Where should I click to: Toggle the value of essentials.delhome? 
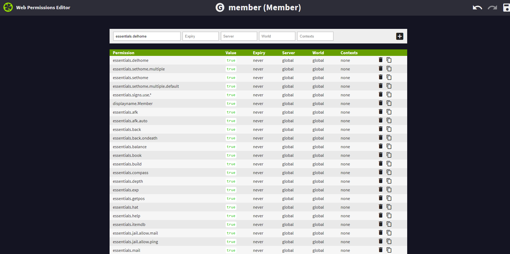[x=231, y=60]
